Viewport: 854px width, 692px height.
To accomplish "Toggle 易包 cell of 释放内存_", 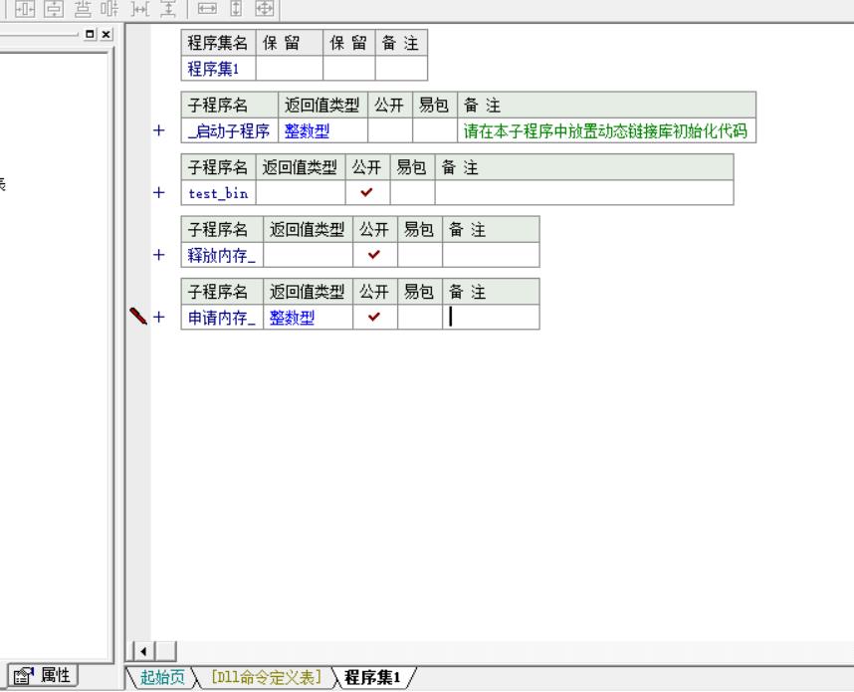I will point(420,255).
